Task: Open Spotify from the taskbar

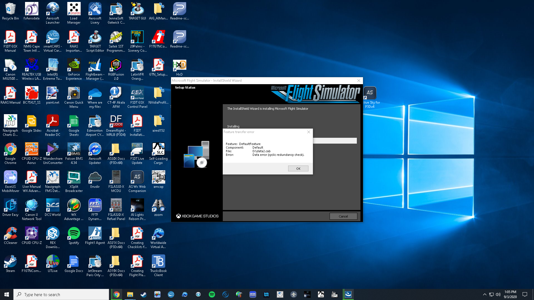Action: point(212,294)
